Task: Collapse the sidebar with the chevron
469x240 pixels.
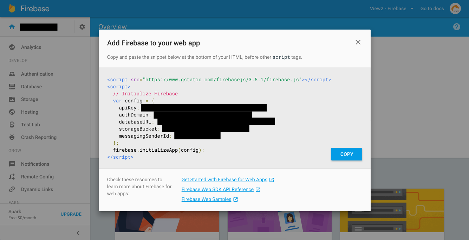Action: (78, 233)
